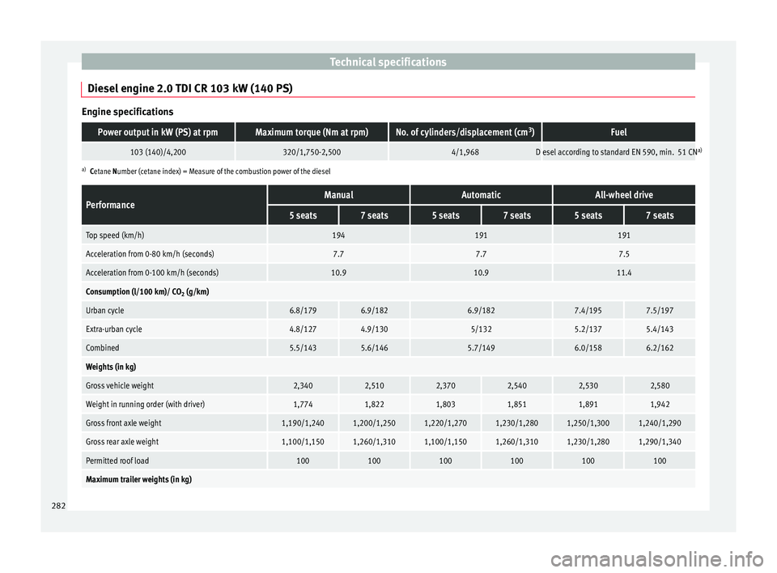
Task: Click the 'Maximum torque (Nm at rpm)' column header
Action: pos(312,133)
